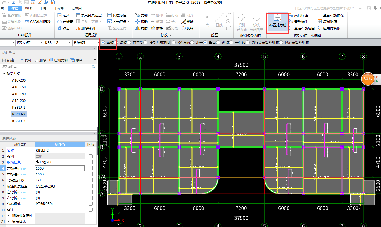Click 交换标注 in the ribbon

click(x=299, y=15)
